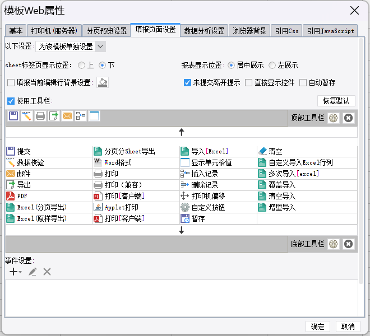This screenshot has width=370, height=336.
Task: Click the vertical scrollbar on the right
Action: 361,160
